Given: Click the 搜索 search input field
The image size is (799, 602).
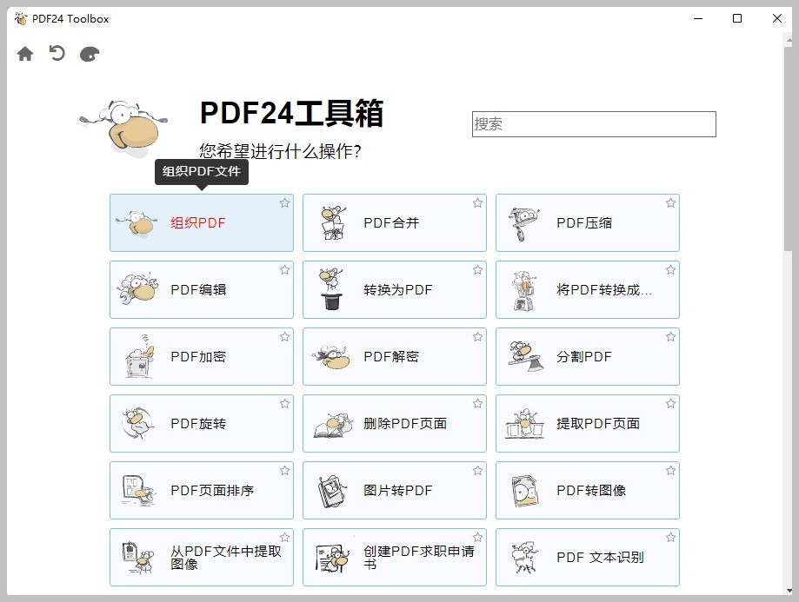Looking at the screenshot, I should (x=594, y=124).
